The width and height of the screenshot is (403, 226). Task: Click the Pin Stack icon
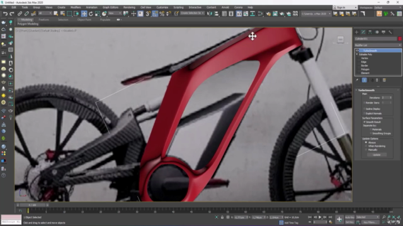tap(357, 80)
